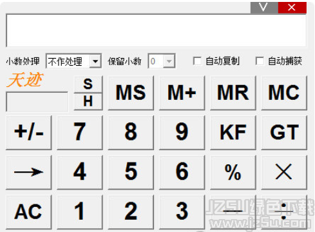Screen dimensions: 315x232
Task: Clear memory with MC button
Action: point(284,93)
